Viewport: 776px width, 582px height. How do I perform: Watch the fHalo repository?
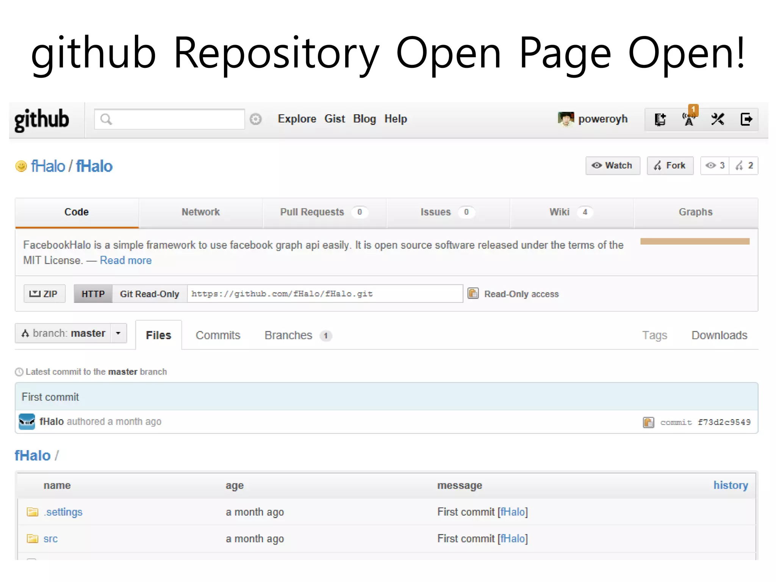click(613, 166)
